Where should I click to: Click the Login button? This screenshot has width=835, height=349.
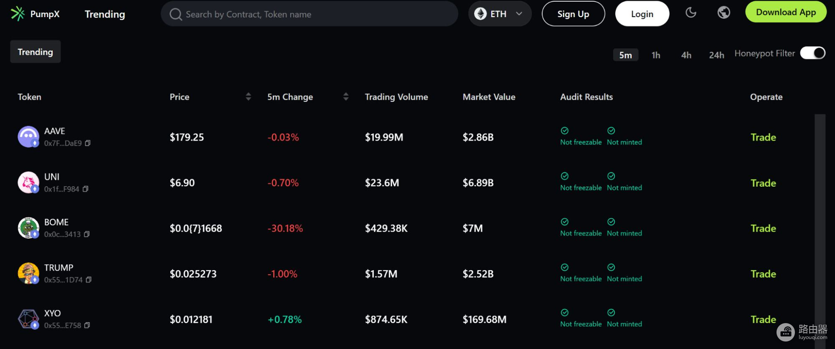pos(642,14)
